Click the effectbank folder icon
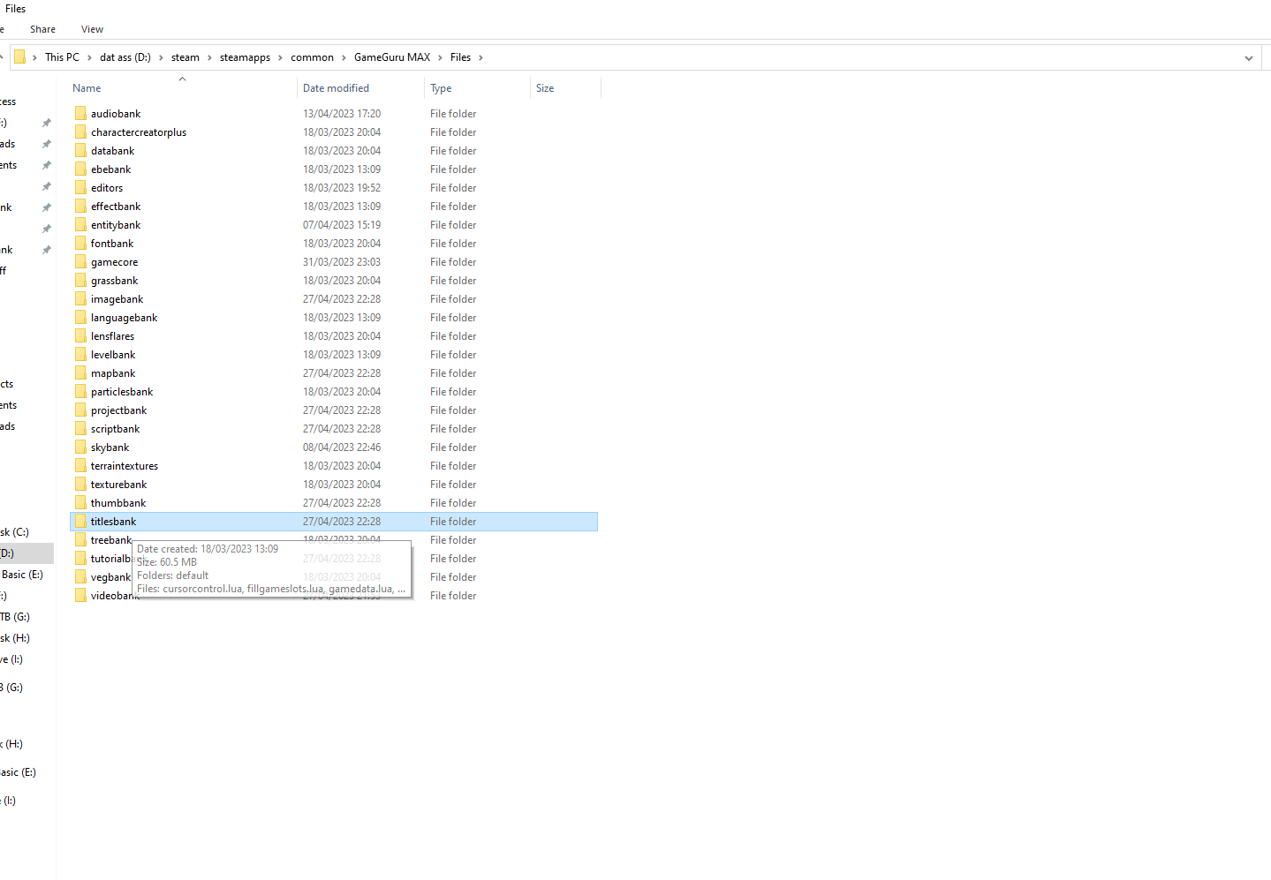 pos(80,206)
